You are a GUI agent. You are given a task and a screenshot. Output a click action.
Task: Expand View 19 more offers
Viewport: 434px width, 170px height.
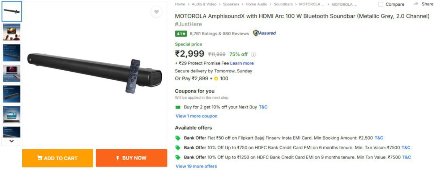pos(196,166)
